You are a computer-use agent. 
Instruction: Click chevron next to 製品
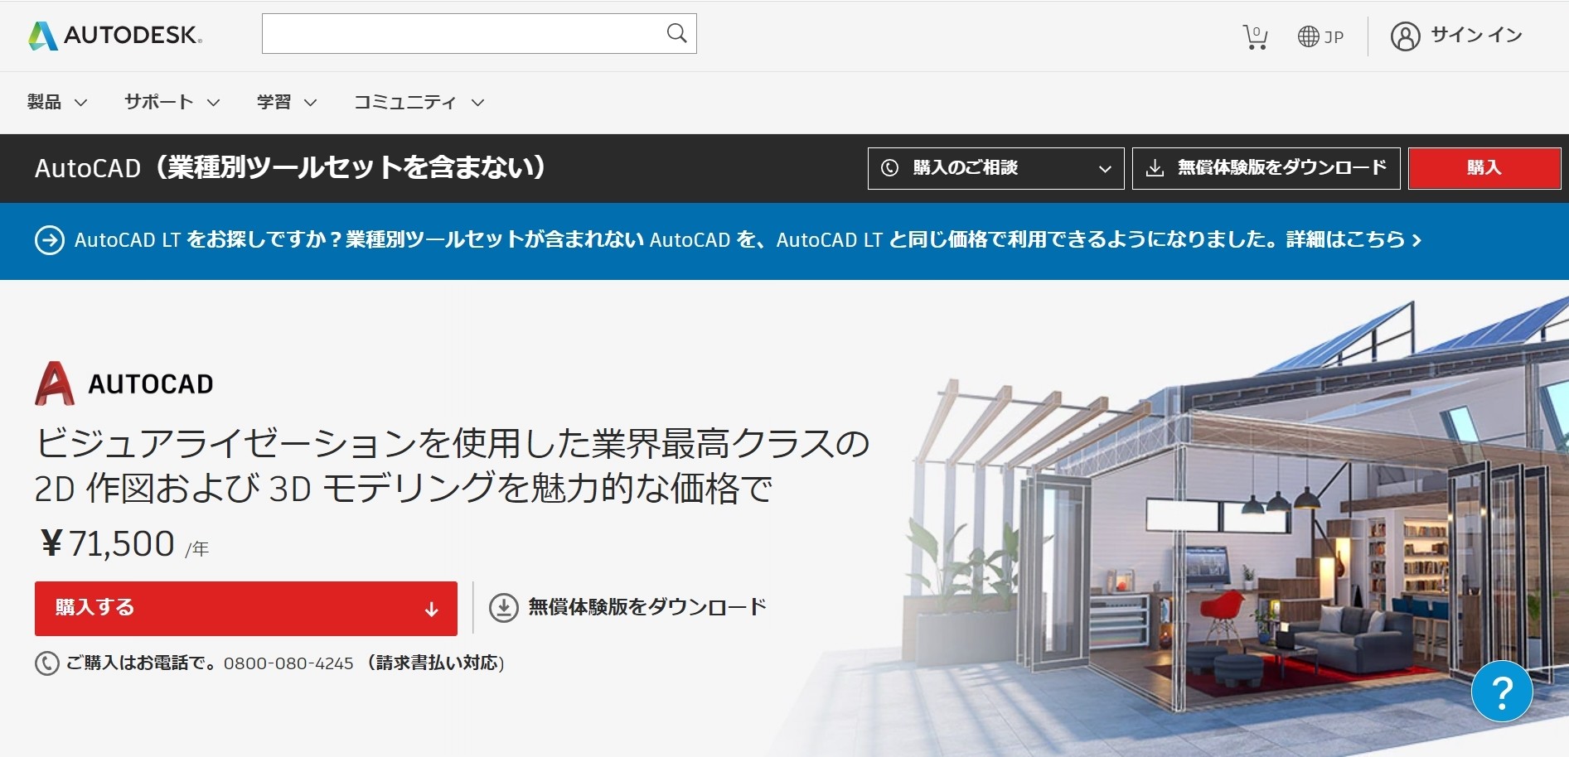coord(80,103)
